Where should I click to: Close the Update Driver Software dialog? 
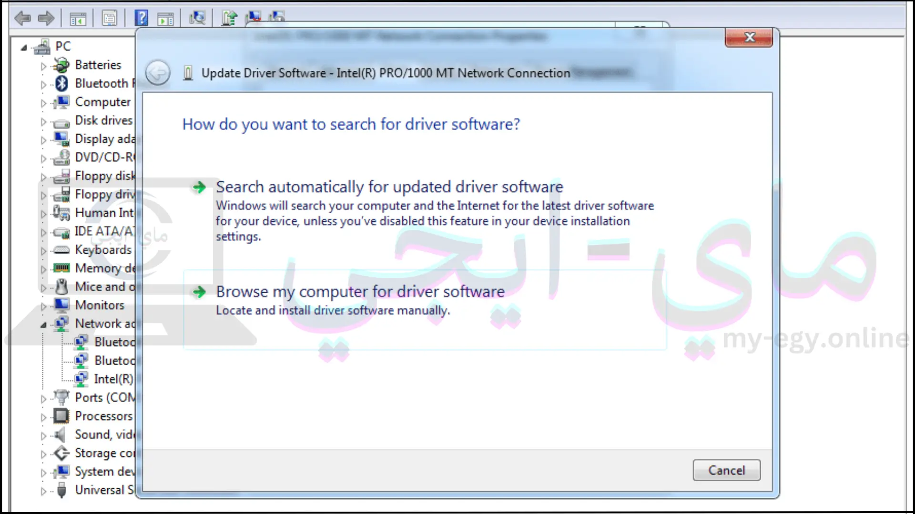[x=749, y=37]
